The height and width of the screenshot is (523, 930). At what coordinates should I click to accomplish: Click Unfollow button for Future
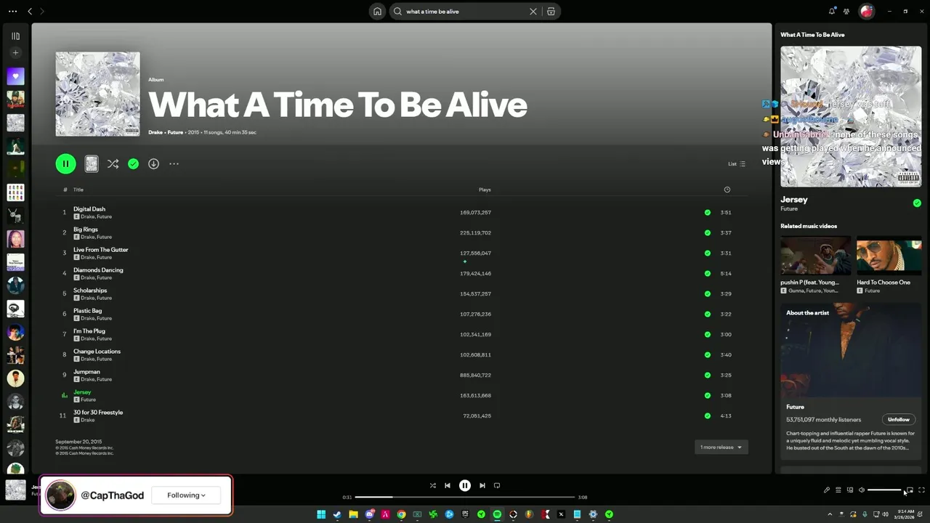(x=899, y=420)
